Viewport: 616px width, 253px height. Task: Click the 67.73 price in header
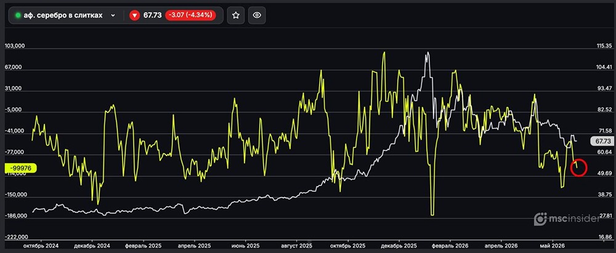pyautogui.click(x=152, y=16)
